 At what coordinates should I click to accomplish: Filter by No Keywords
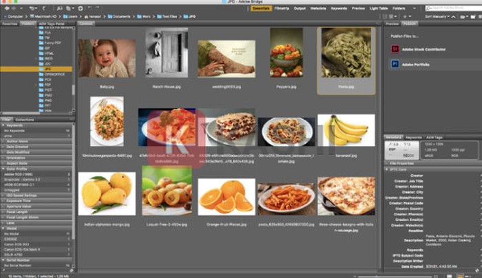[36, 131]
